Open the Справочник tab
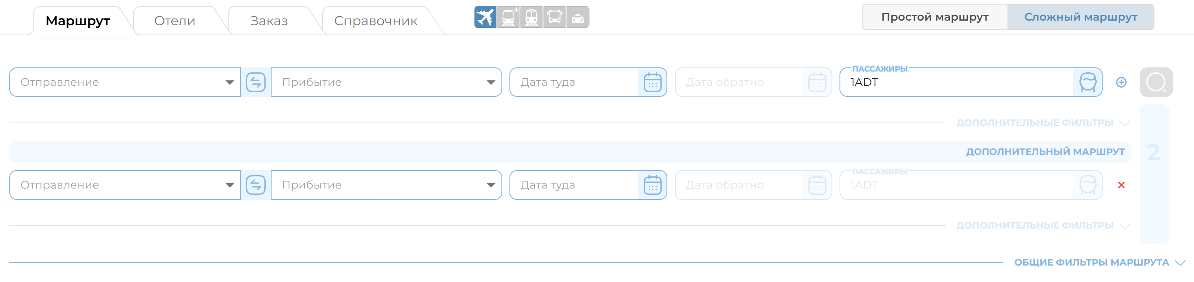The width and height of the screenshot is (1194, 282). point(377,20)
